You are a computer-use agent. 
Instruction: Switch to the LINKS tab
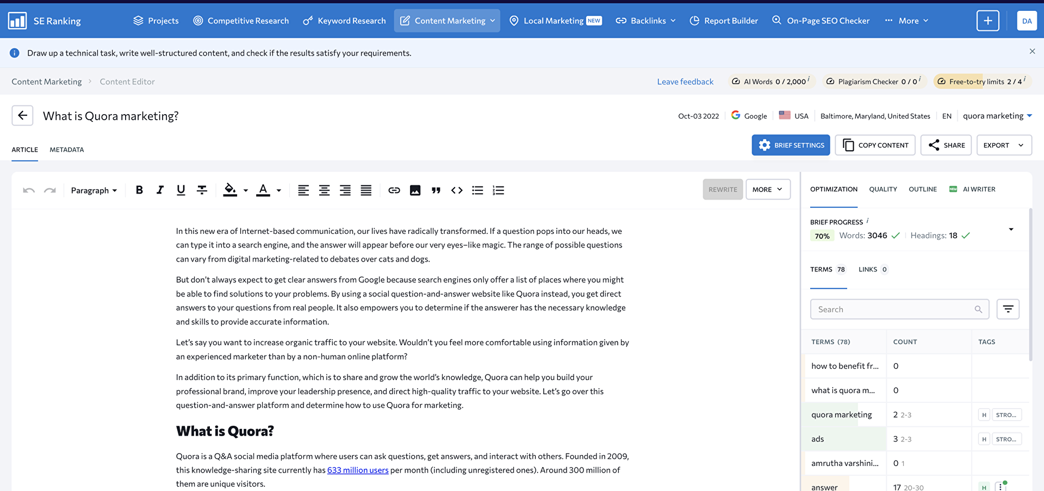[x=873, y=269]
